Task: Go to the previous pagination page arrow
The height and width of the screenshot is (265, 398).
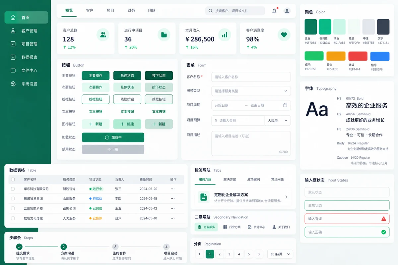Action: click(200, 254)
